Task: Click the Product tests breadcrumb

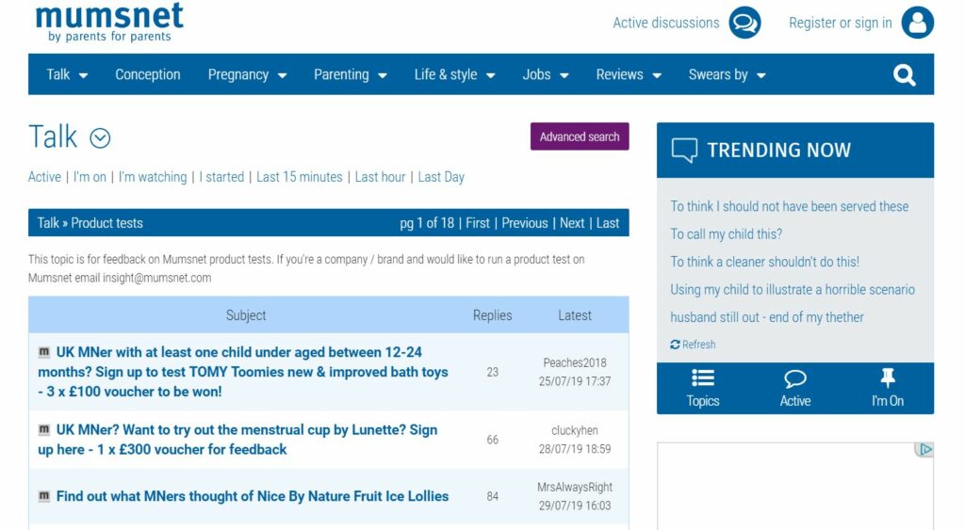Action: pyautogui.click(x=106, y=223)
